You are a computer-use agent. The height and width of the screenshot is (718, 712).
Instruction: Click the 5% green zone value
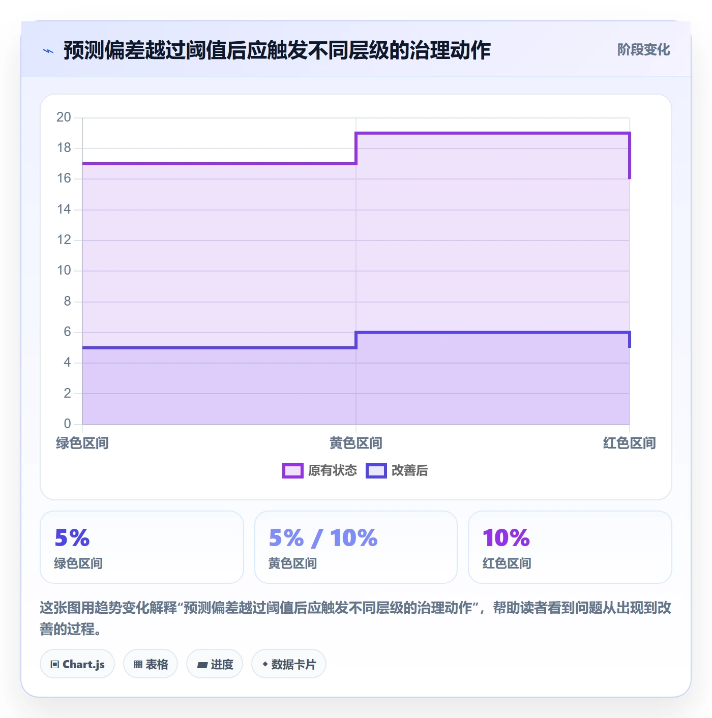pyautogui.click(x=72, y=538)
